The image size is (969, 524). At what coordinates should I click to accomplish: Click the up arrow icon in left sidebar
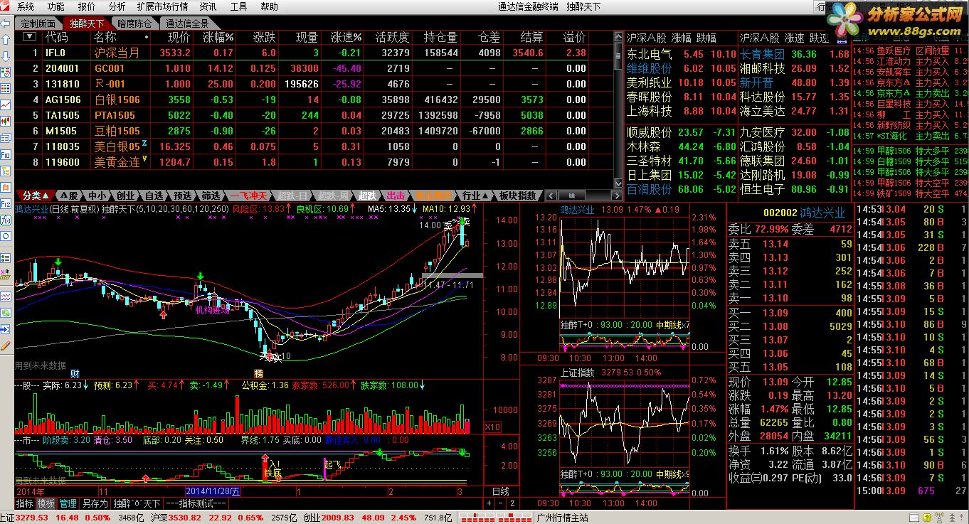click(x=6, y=40)
